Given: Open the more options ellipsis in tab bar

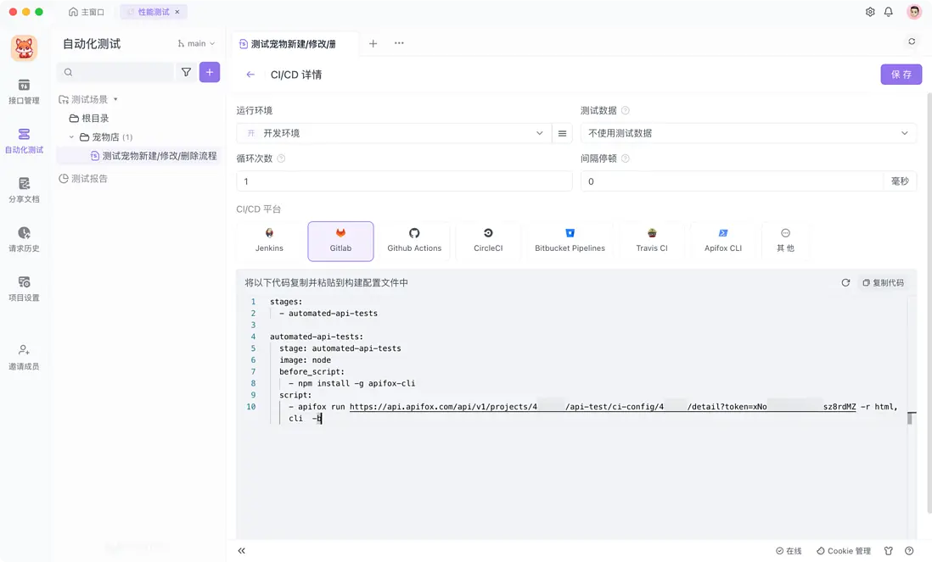Looking at the screenshot, I should tap(399, 43).
